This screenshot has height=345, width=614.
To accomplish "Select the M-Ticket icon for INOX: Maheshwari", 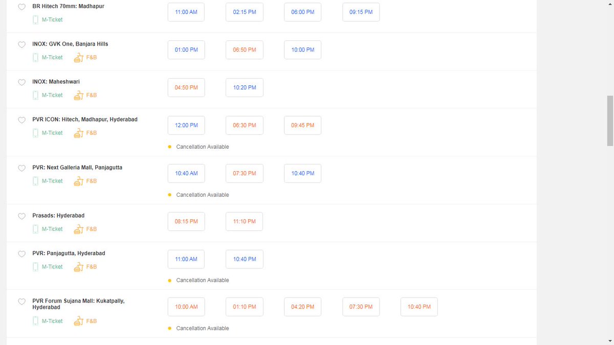I will [x=35, y=95].
